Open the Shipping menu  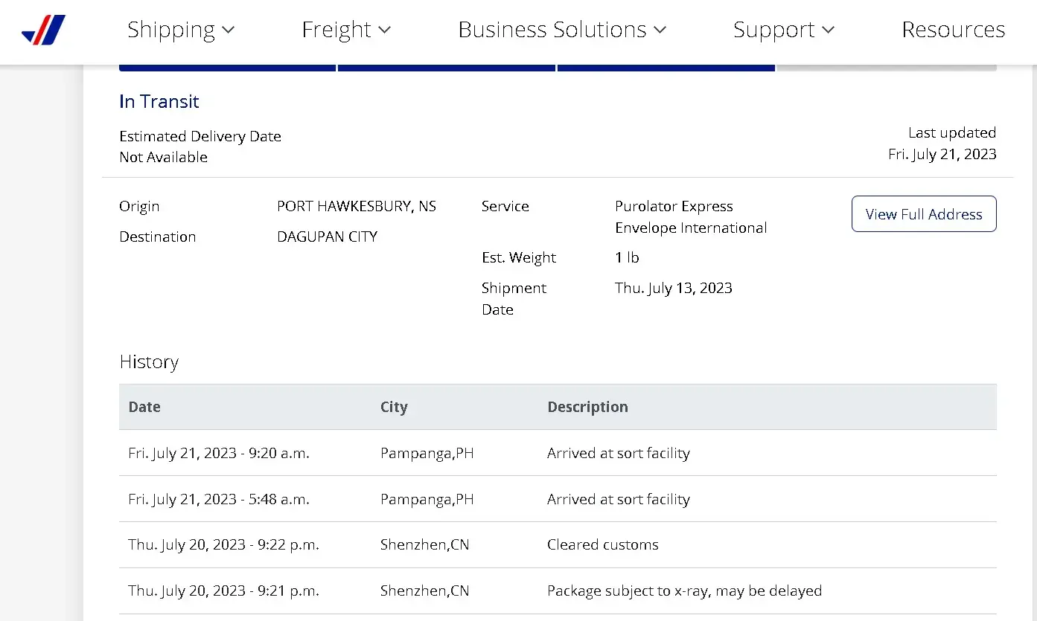click(x=171, y=30)
